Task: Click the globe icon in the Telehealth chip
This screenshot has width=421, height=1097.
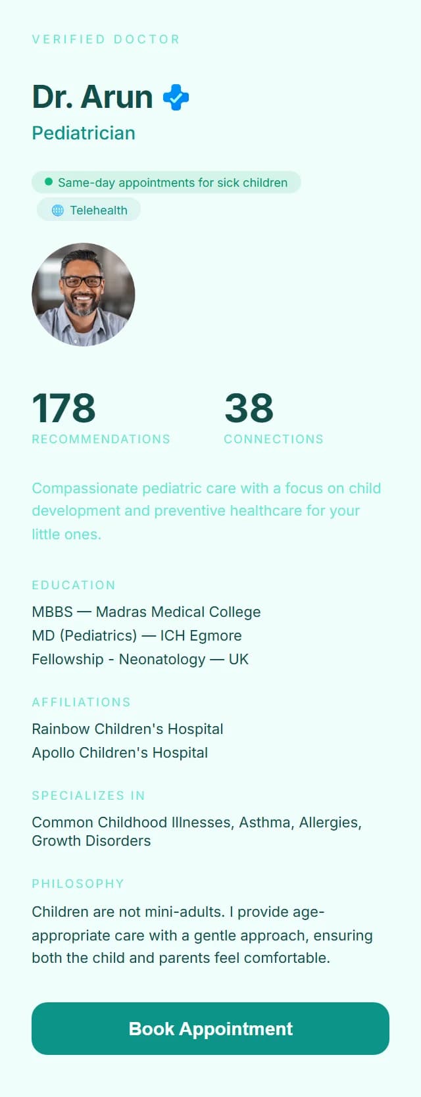Action: coord(59,210)
